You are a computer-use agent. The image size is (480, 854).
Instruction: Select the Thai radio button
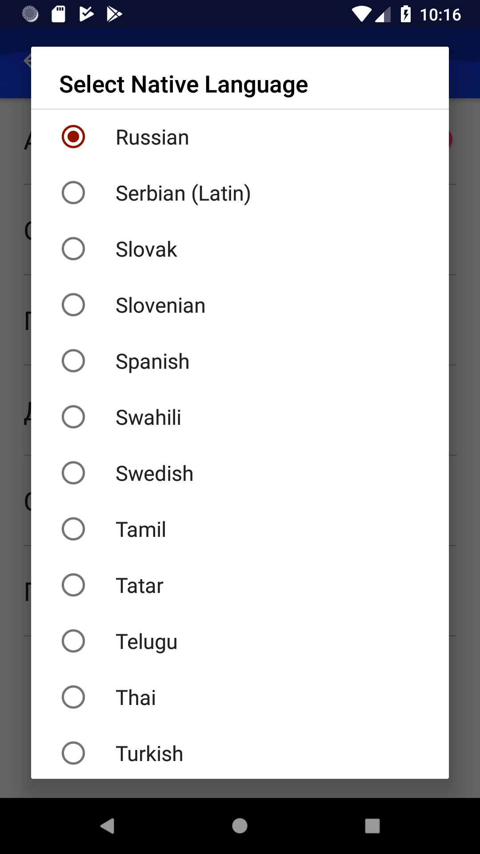(240, 697)
